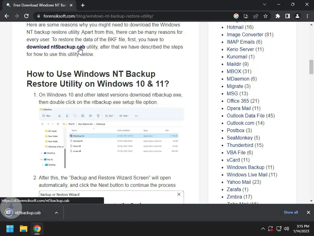This screenshot has height=236, width=314.
Task: Click the download nt5backup.cab link
Action: click(56, 47)
